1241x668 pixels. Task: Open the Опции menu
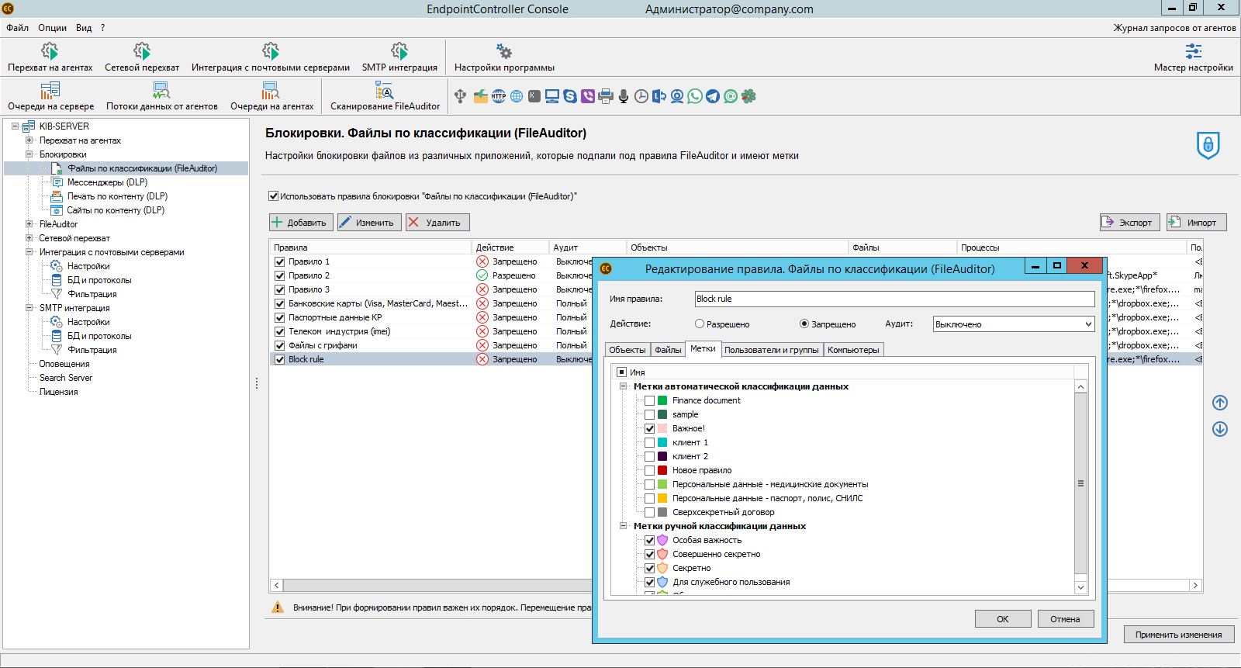(52, 28)
